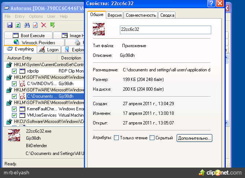Open the Explorer tab

click(73, 50)
